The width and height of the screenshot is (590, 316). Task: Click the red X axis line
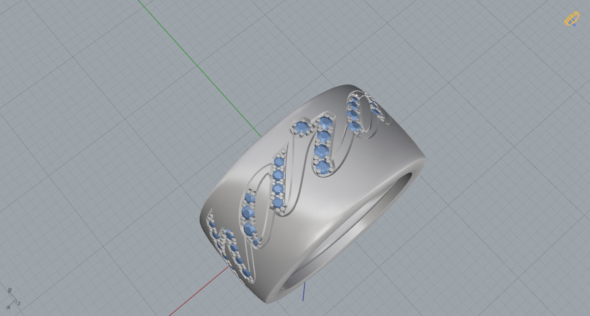click(199, 291)
